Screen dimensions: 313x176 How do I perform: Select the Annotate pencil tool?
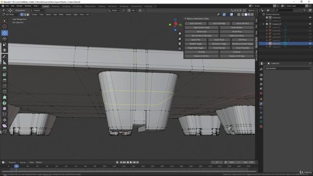[4, 57]
